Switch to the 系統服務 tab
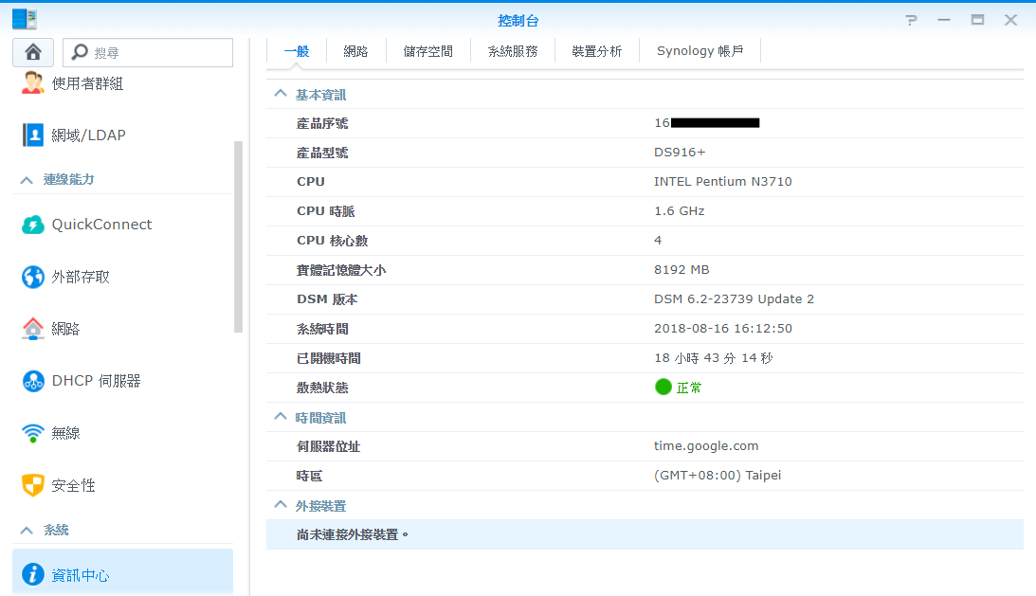 click(513, 51)
